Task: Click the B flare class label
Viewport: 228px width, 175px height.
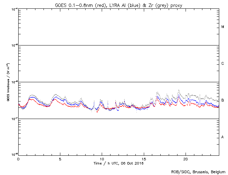Action: pos(223,100)
